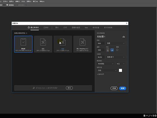Click the clock icon on 最近使用项 tab
157x118 pixels.
tap(29, 28)
